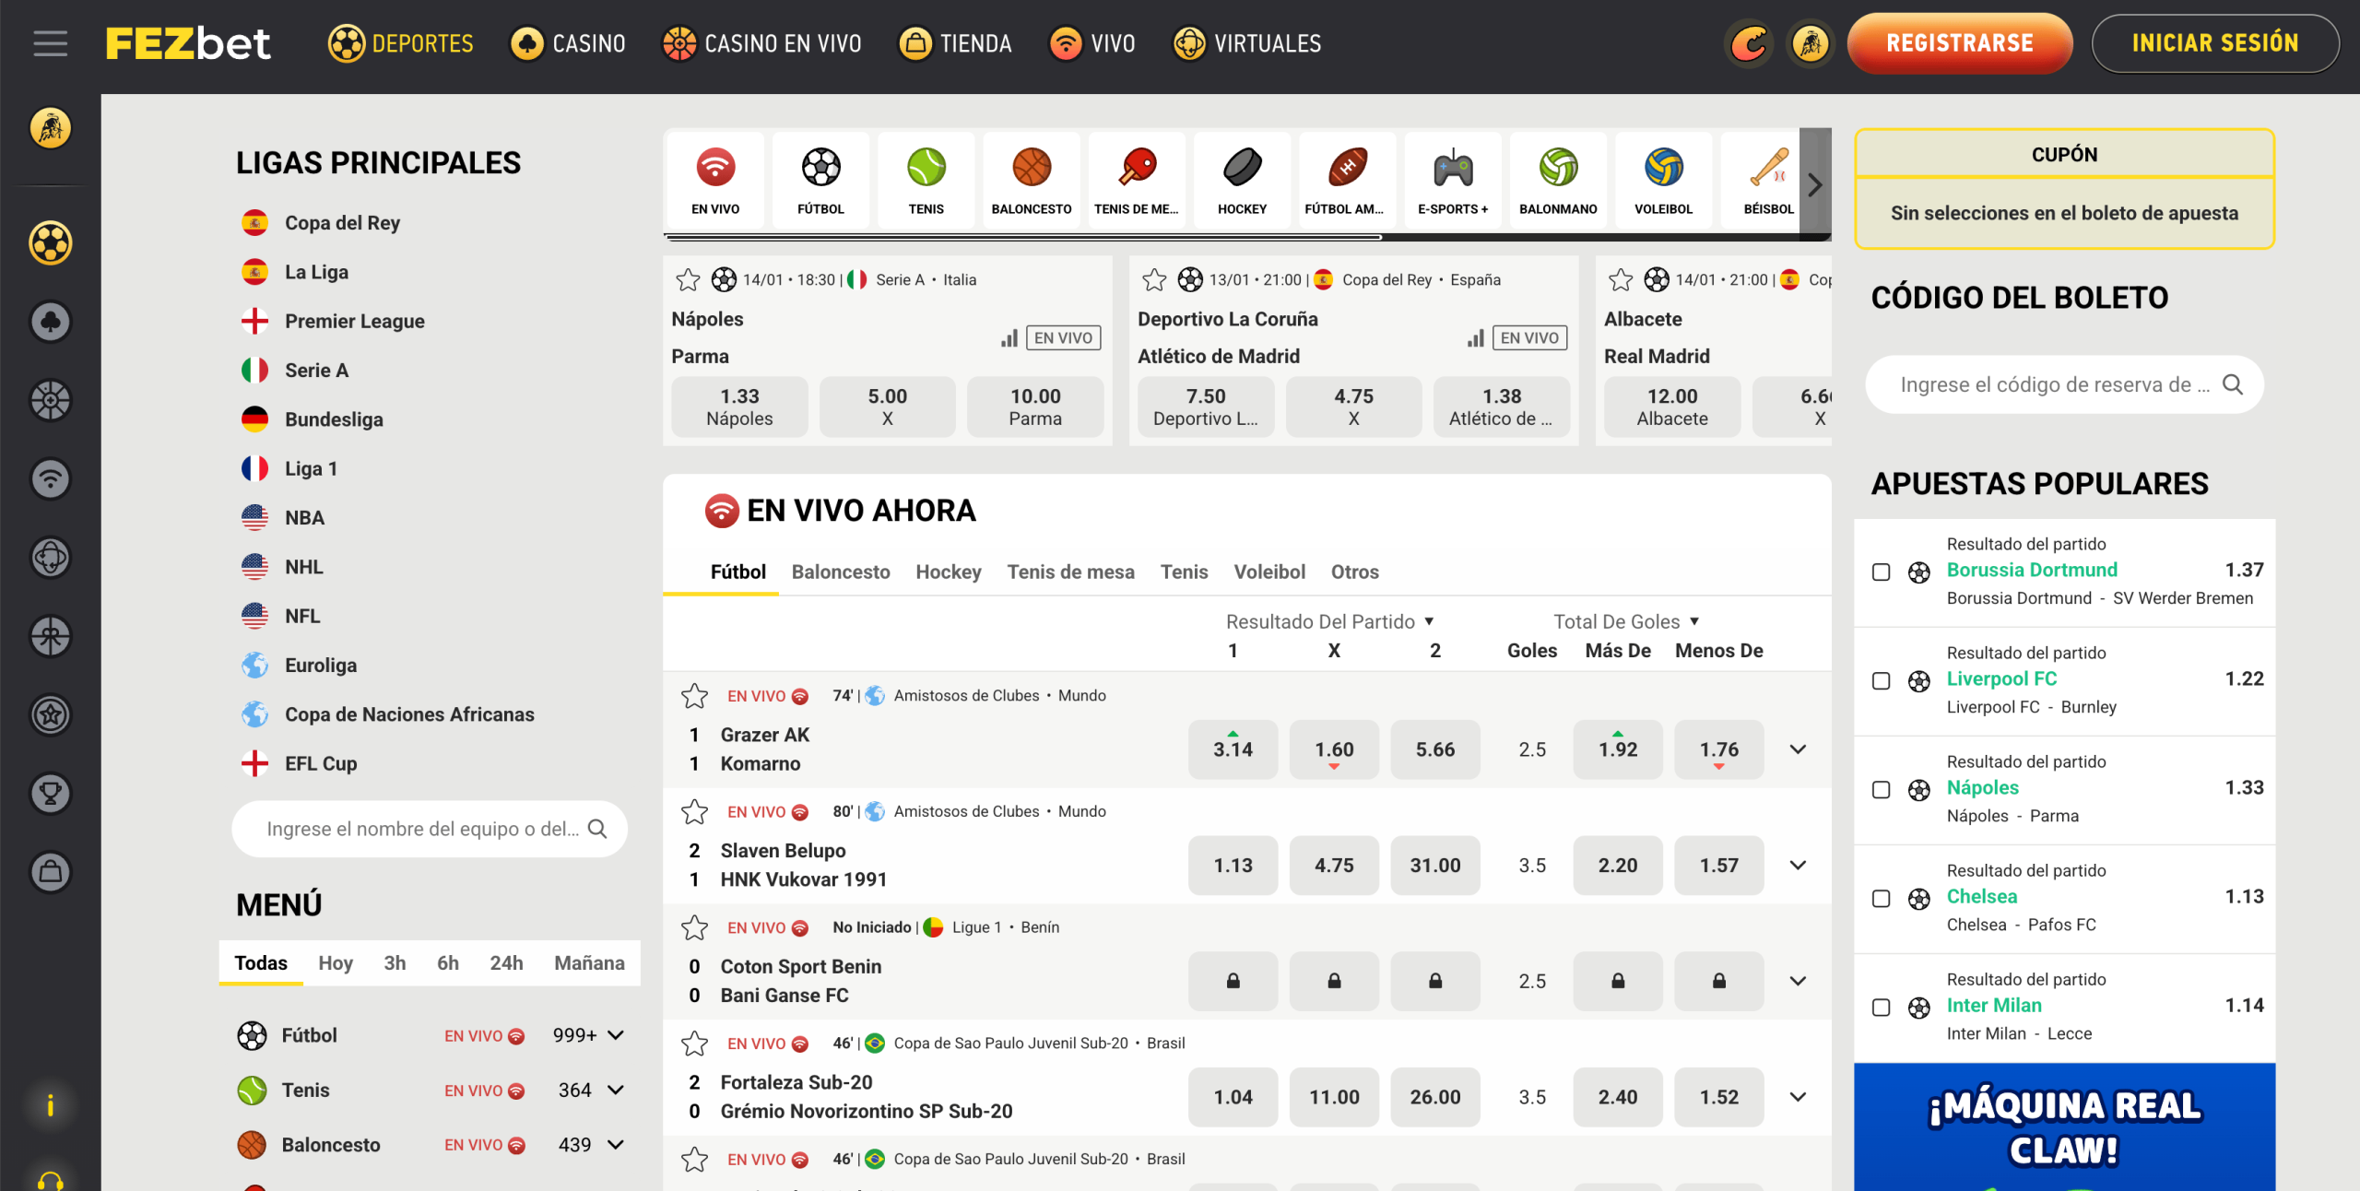Open the Voleibol sport category icon
2360x1191 pixels.
1662,180
